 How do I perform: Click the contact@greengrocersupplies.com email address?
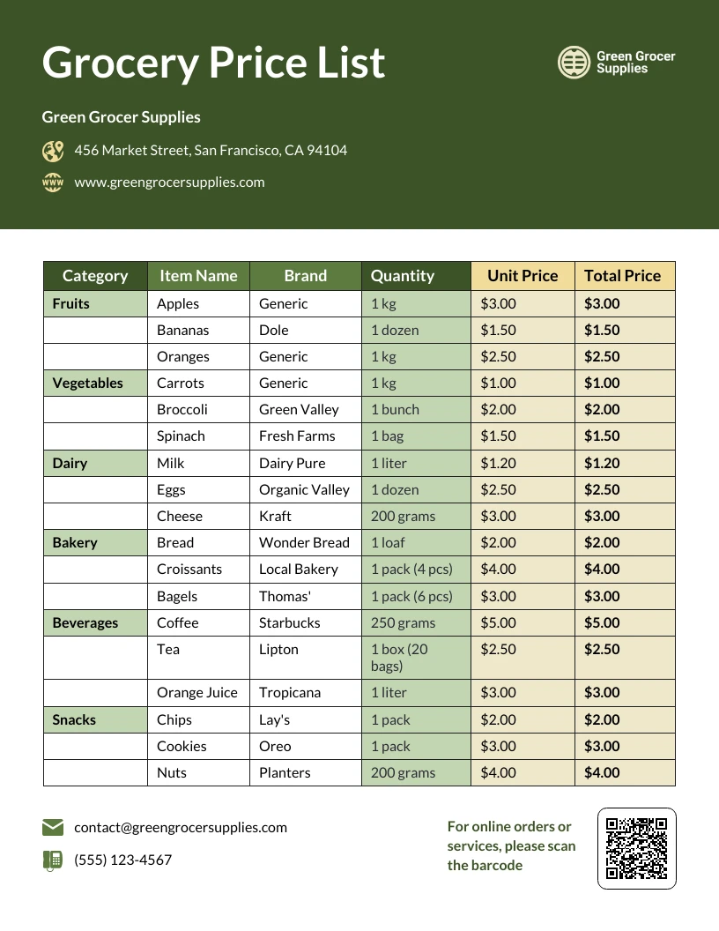coord(181,827)
